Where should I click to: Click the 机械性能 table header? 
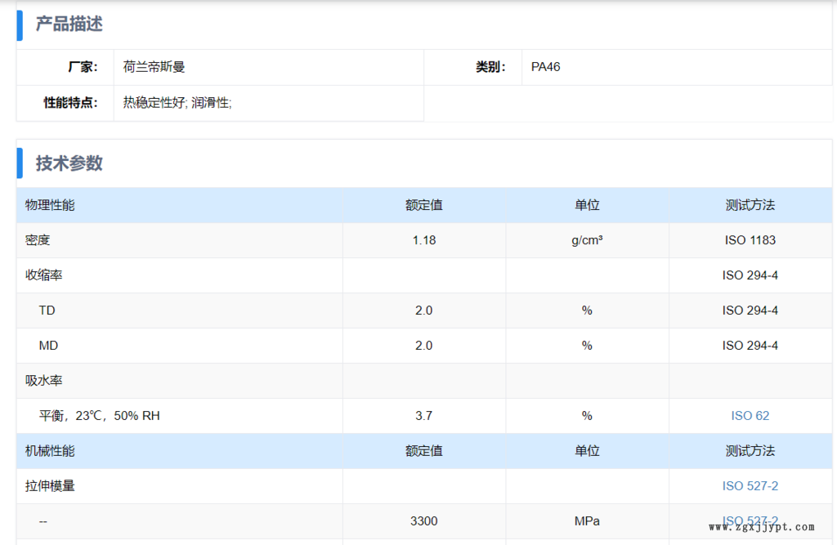pyautogui.click(x=50, y=451)
